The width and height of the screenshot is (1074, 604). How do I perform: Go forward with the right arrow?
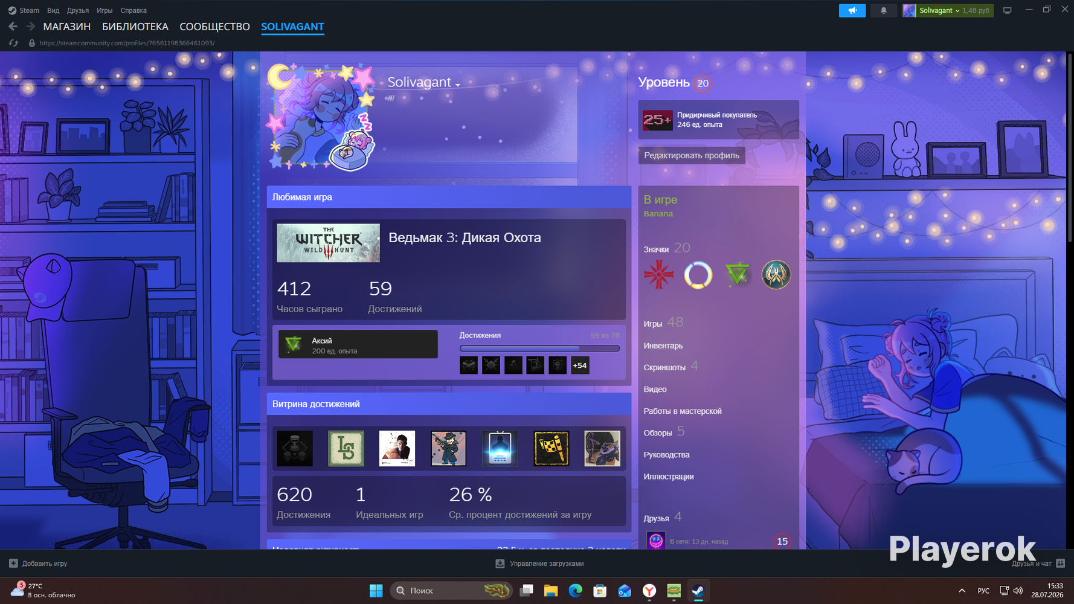coord(30,27)
